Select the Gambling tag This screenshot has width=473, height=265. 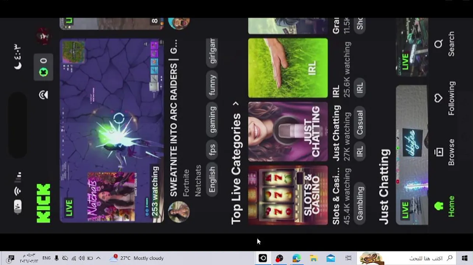coord(360,203)
